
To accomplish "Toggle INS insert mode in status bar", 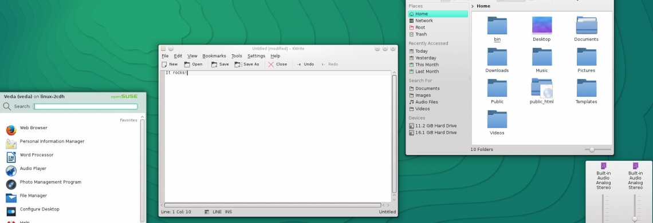I will 228,212.
